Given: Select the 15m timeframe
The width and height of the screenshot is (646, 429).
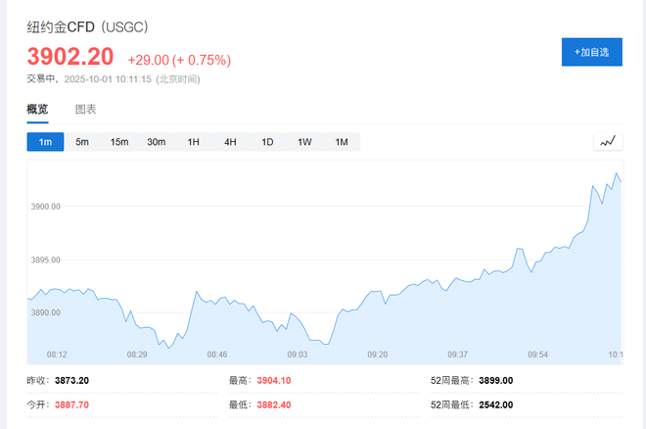Looking at the screenshot, I should click(119, 142).
